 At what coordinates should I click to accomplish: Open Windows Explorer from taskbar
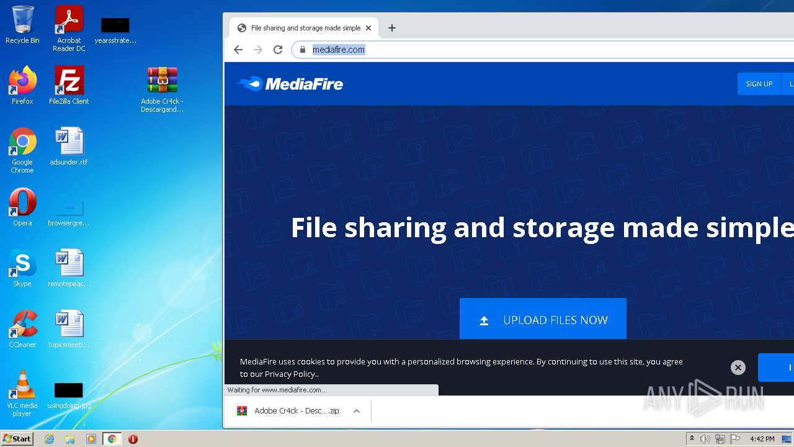[x=70, y=439]
